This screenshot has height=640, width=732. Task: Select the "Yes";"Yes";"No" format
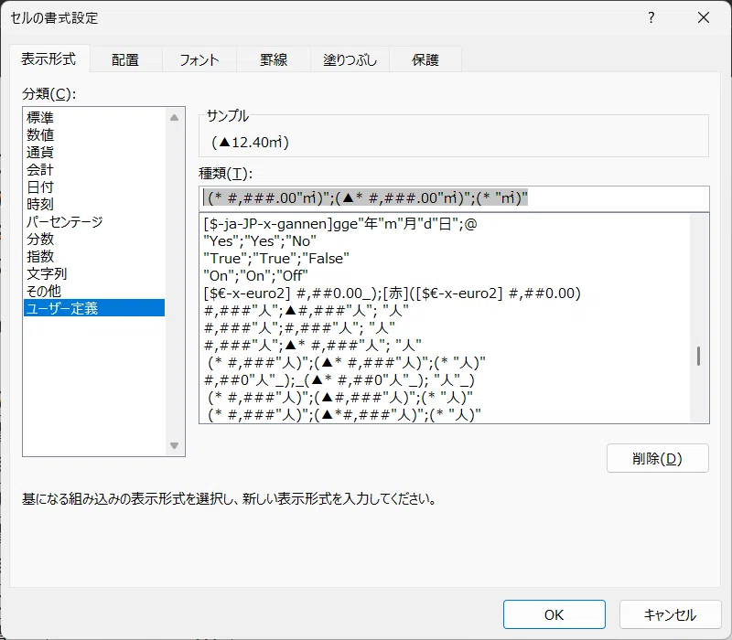coord(445,241)
